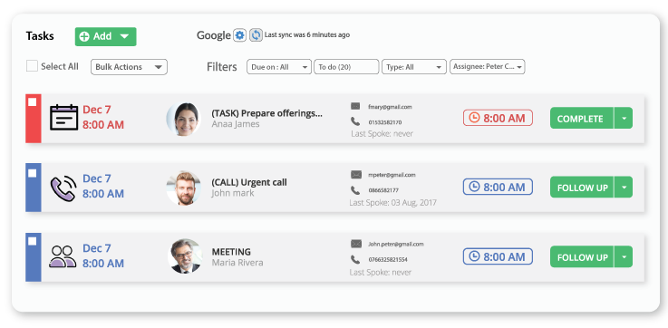The height and width of the screenshot is (328, 668).
Task: Check the box on the Prepare offerings task
Action: click(x=33, y=102)
